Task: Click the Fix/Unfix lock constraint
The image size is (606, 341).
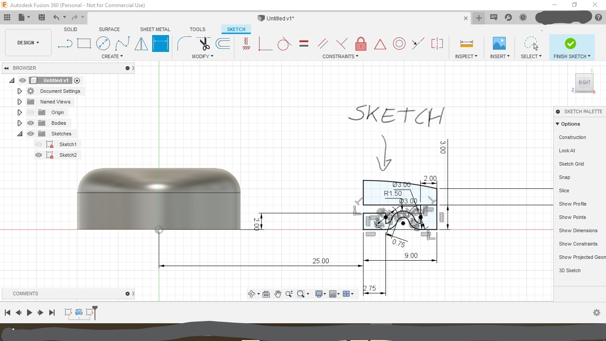Action: [361, 44]
